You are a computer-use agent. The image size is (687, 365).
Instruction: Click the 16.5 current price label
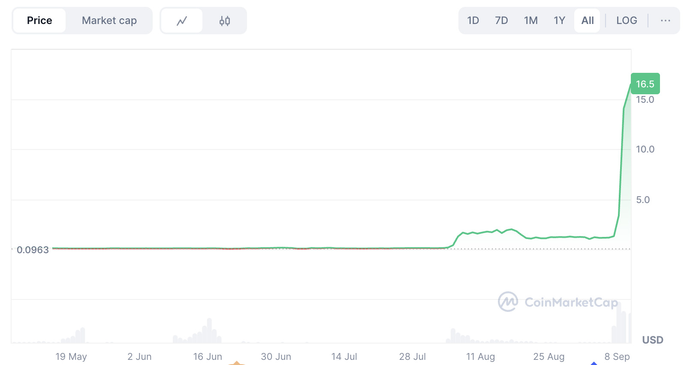click(x=645, y=84)
